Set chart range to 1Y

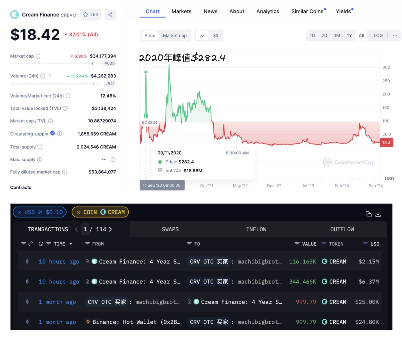pyautogui.click(x=349, y=36)
